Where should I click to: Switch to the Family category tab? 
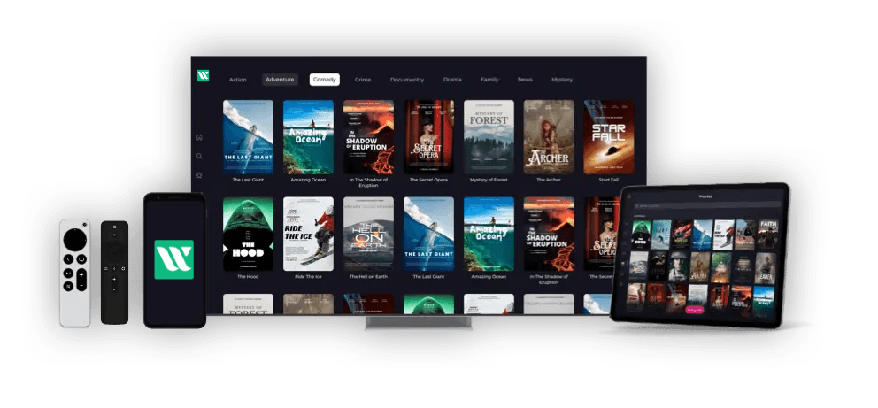(x=489, y=80)
